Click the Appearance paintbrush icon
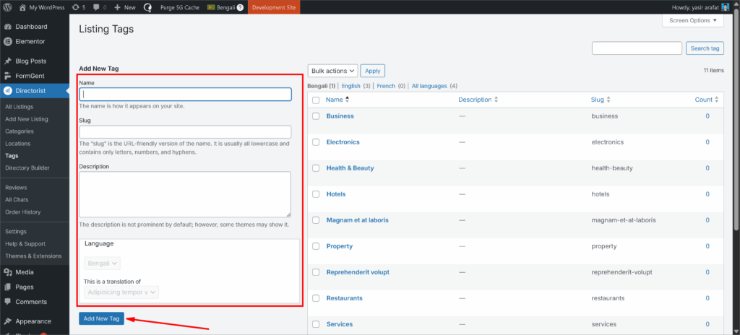Viewport: 740px width, 335px height. point(8,321)
